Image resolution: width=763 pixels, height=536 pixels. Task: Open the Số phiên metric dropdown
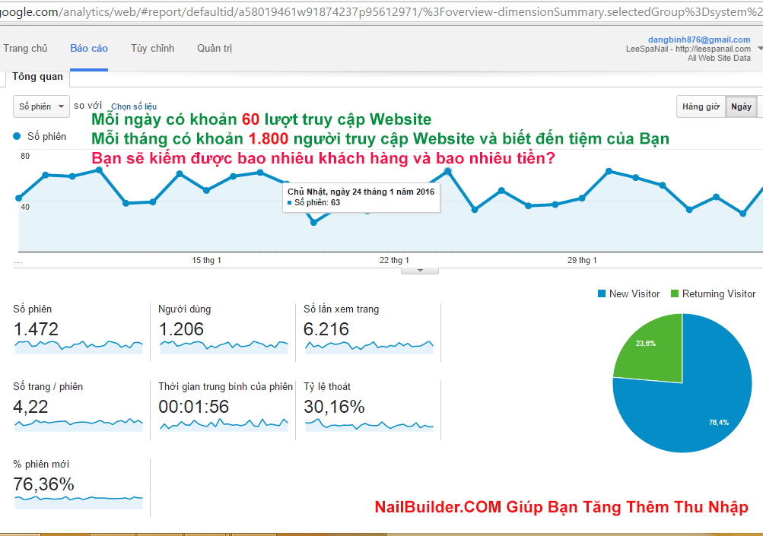[41, 106]
